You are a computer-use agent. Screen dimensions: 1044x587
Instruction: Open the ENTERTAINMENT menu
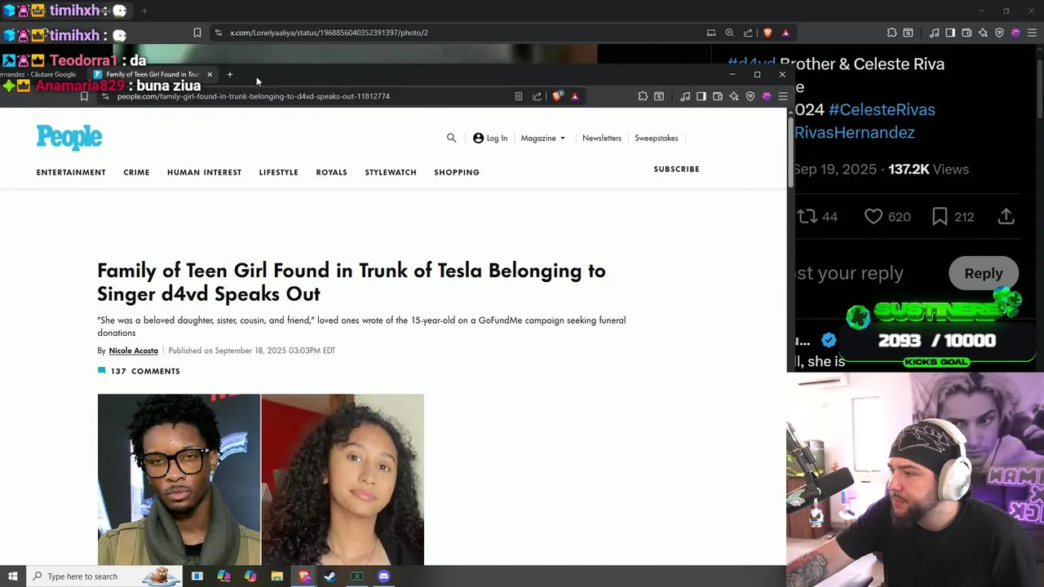click(x=71, y=172)
